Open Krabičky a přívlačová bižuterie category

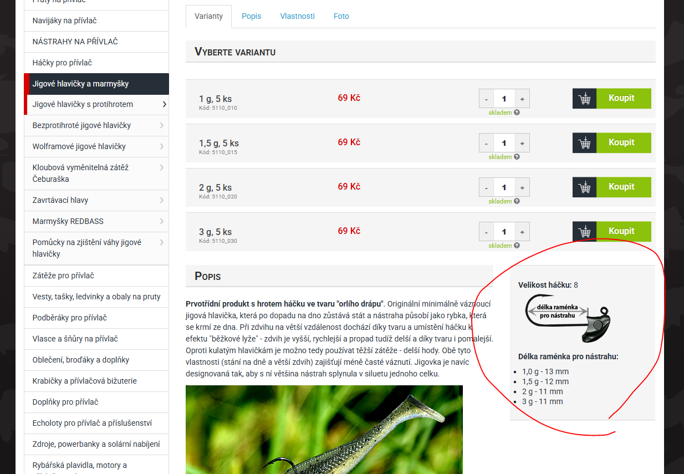coord(96,381)
